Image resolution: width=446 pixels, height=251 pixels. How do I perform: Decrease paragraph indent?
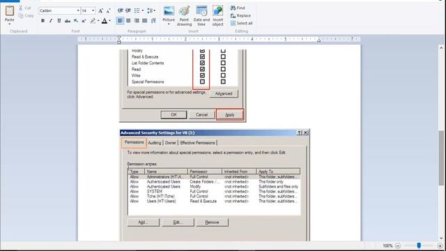click(120, 10)
